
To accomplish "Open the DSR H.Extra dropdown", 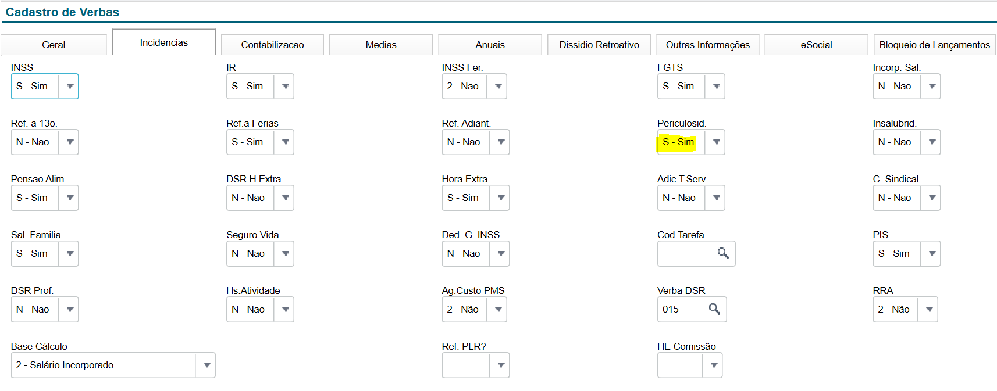I will tap(285, 198).
